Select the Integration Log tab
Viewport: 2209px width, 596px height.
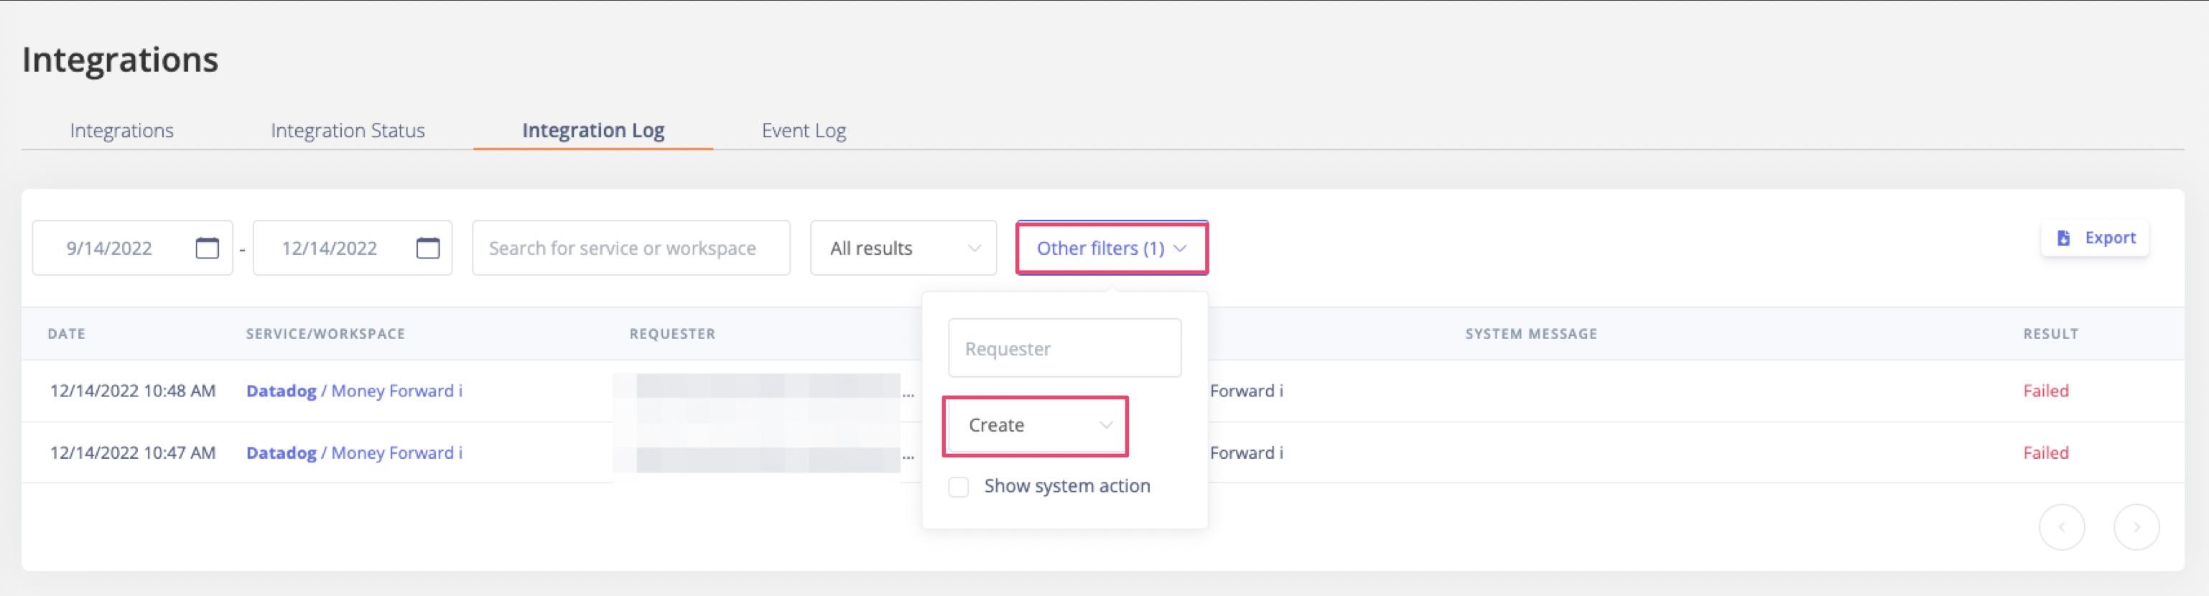[592, 131]
